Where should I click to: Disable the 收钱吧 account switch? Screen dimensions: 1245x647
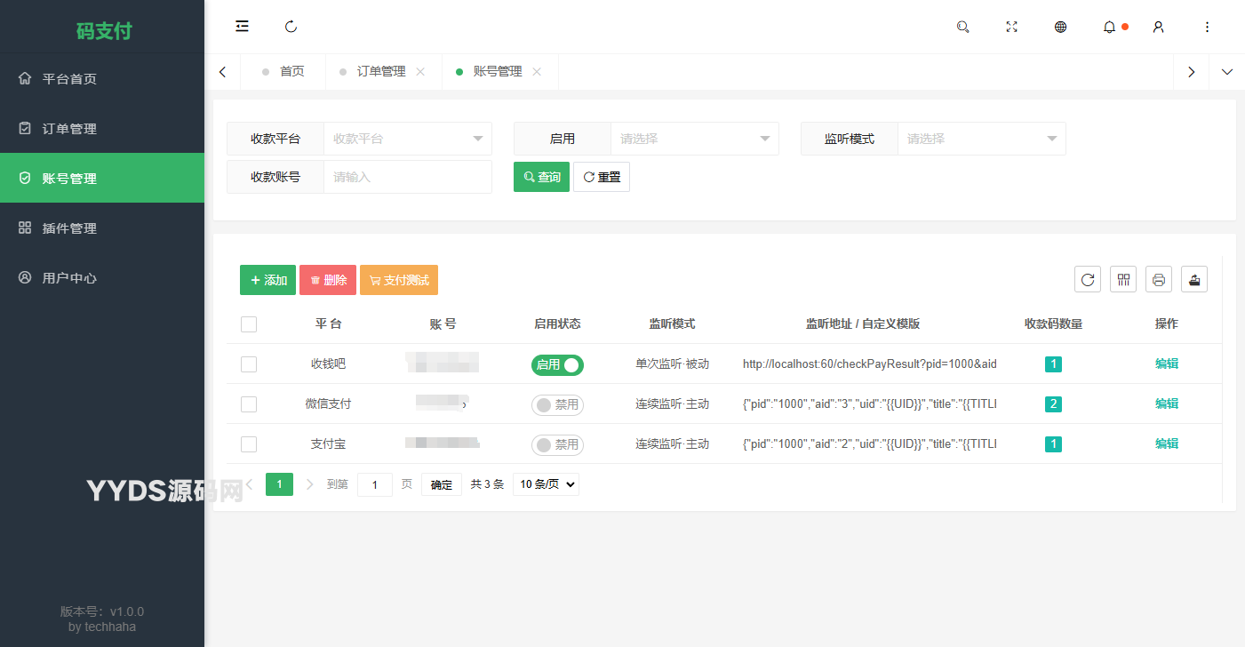557,364
